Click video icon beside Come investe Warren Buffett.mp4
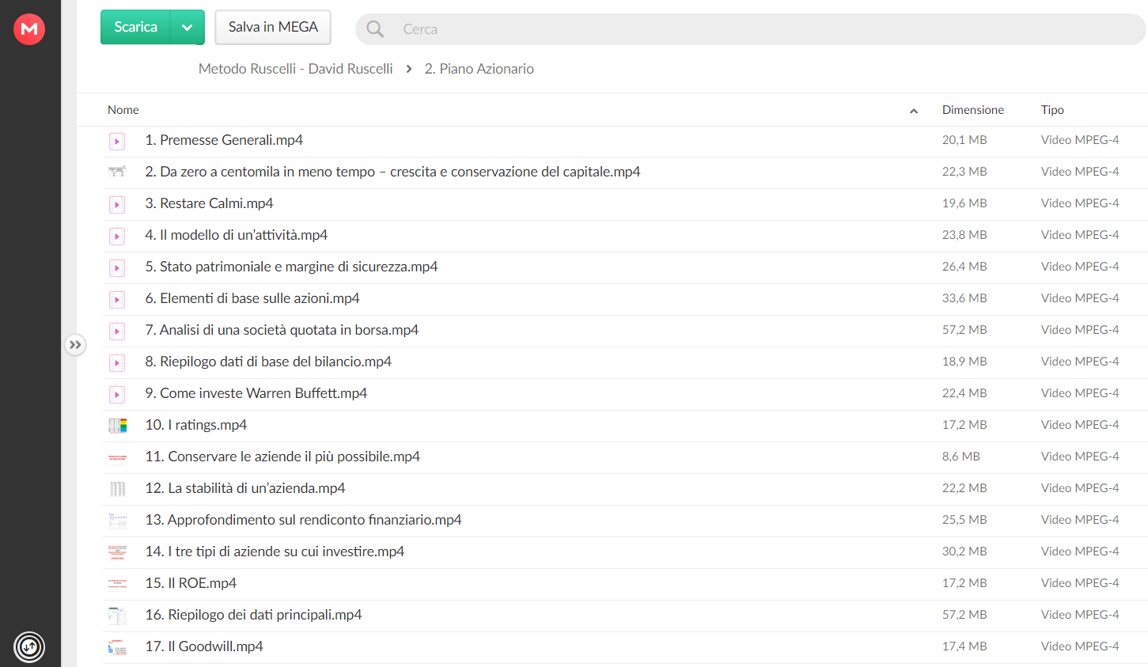Screen dimensions: 1148x667 point(117,394)
